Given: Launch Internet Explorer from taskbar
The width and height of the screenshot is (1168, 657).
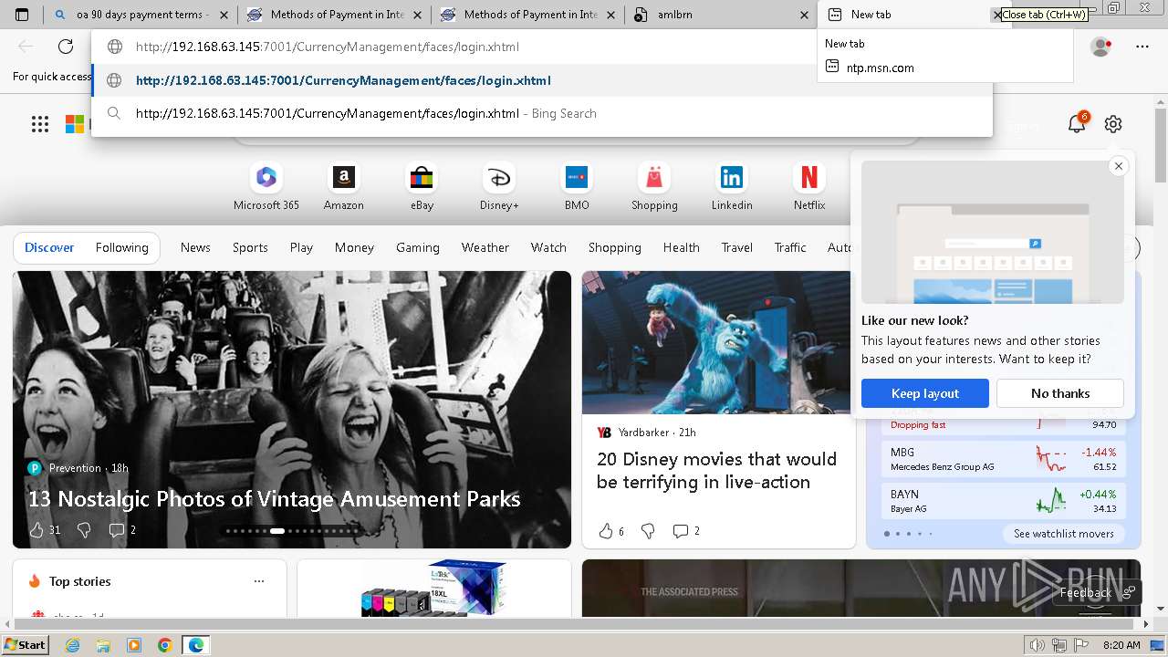Looking at the screenshot, I should click(72, 645).
